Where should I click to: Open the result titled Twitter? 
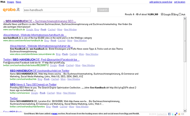click(x=14, y=98)
